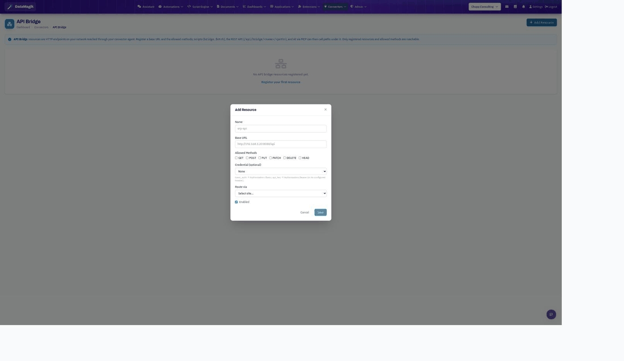Expand the Script Engine menu

200,7
